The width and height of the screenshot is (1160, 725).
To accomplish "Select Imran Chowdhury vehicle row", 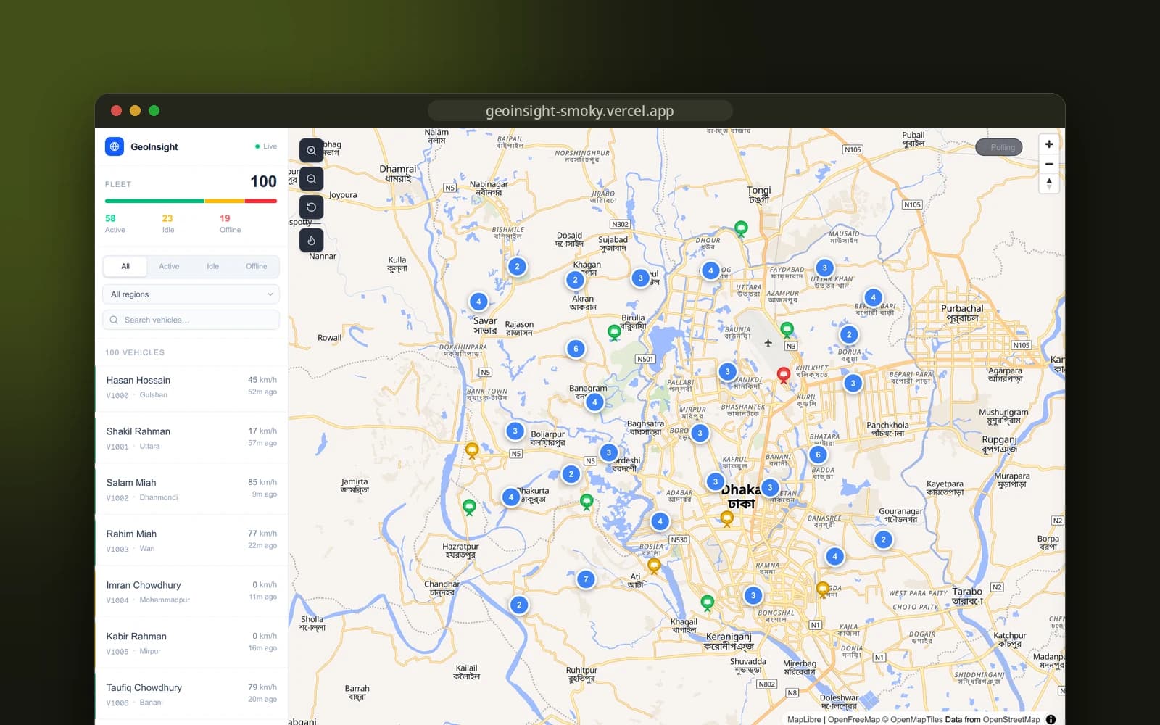I will point(191,592).
